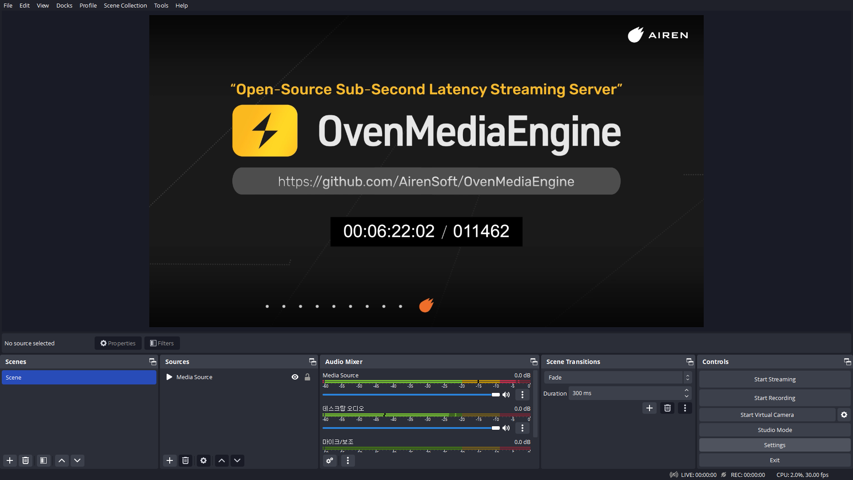Click the REC status indicator

point(743,475)
